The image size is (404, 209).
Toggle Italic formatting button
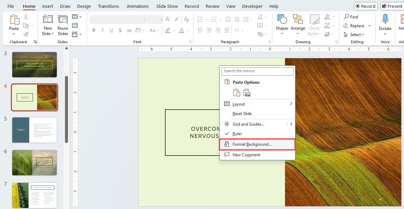pos(103,30)
